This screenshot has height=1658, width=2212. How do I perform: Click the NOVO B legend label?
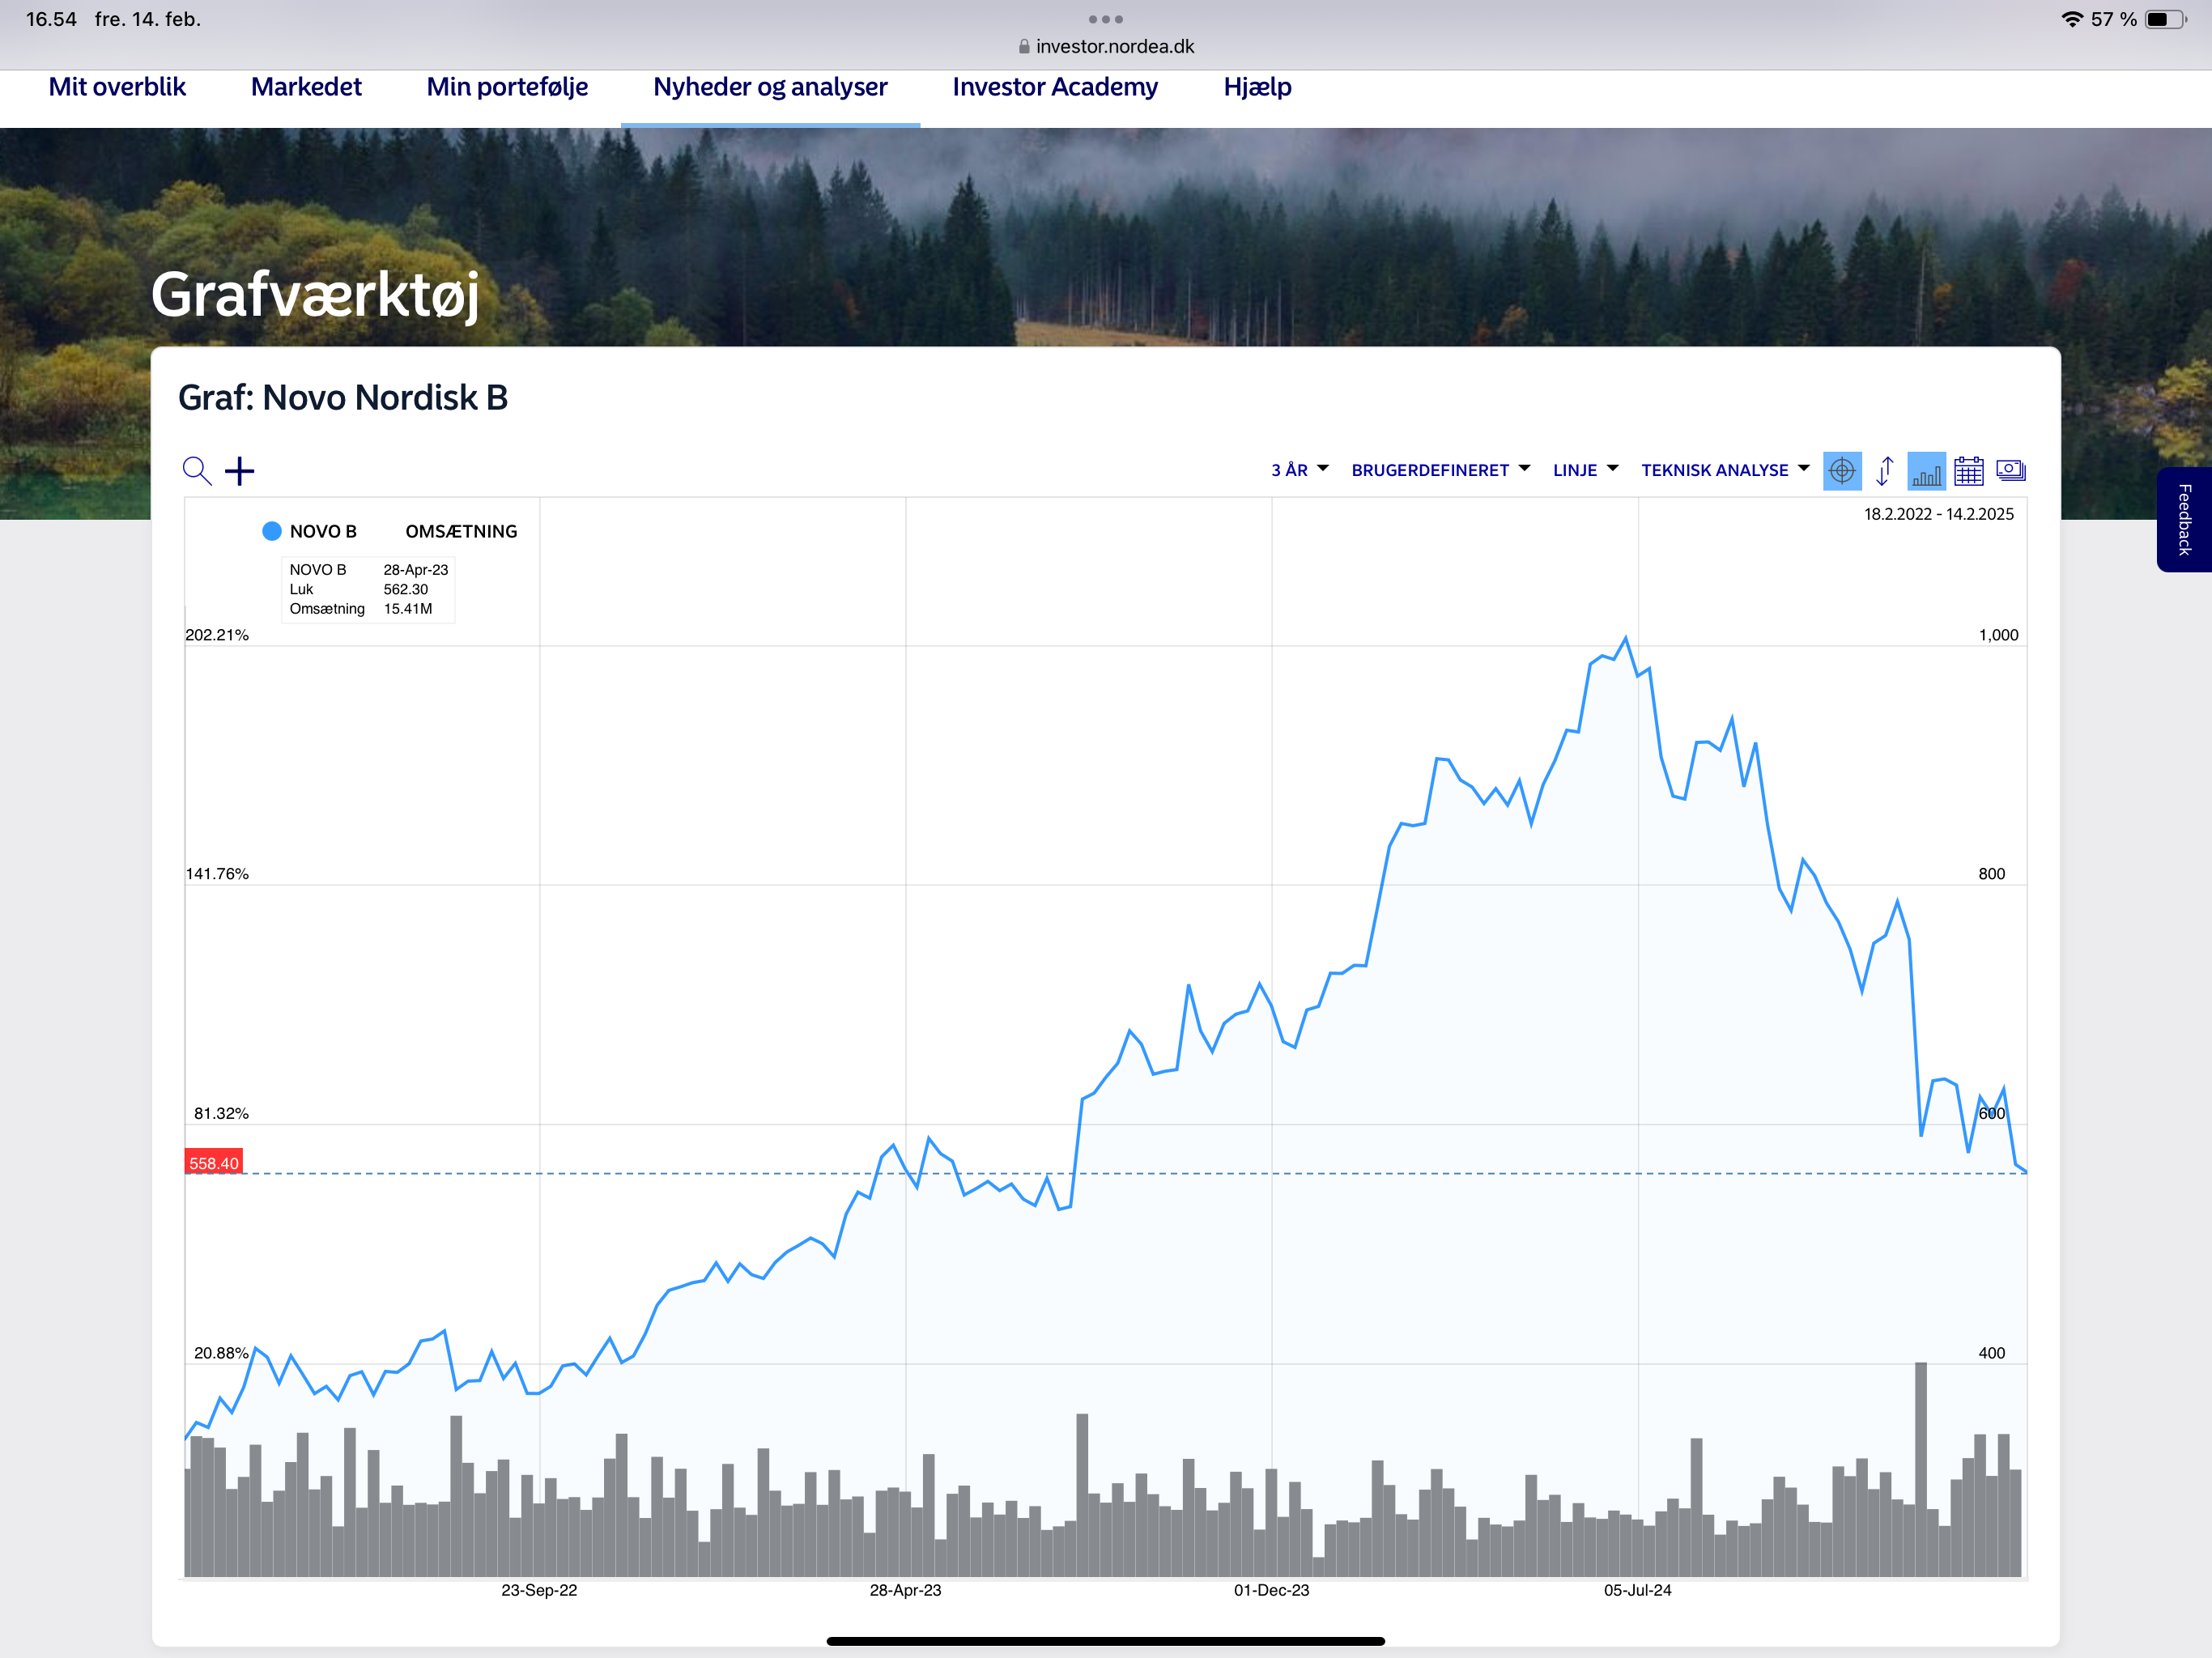(323, 531)
